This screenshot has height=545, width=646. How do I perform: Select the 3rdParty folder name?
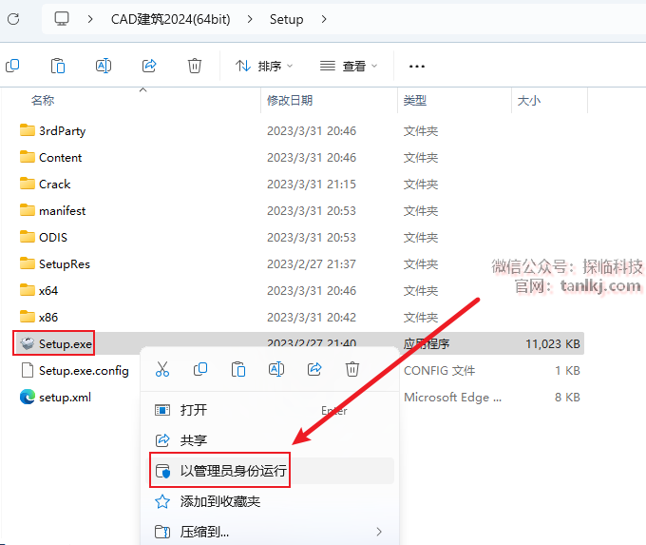[62, 131]
